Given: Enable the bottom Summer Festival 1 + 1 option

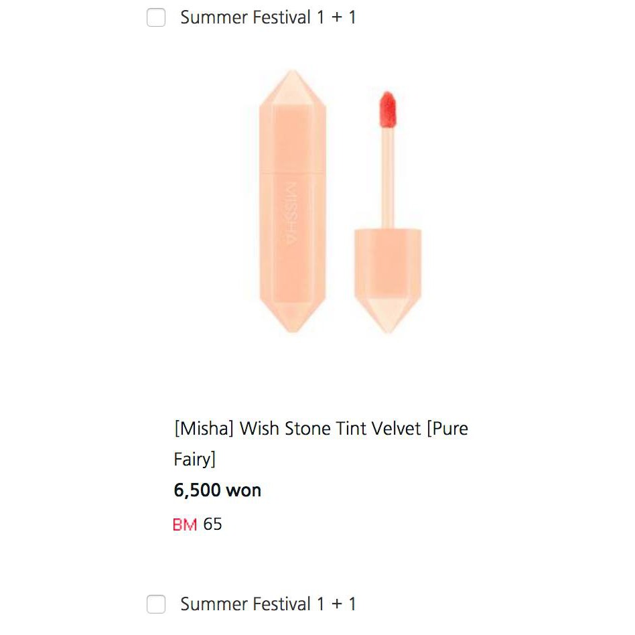Looking at the screenshot, I should tap(156, 604).
